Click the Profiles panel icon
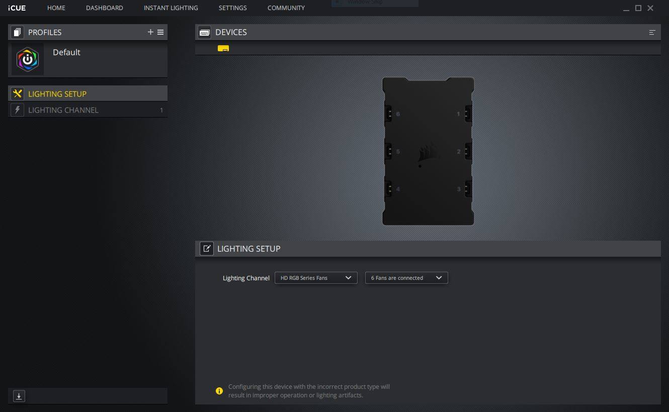Image resolution: width=669 pixels, height=412 pixels. (x=17, y=32)
